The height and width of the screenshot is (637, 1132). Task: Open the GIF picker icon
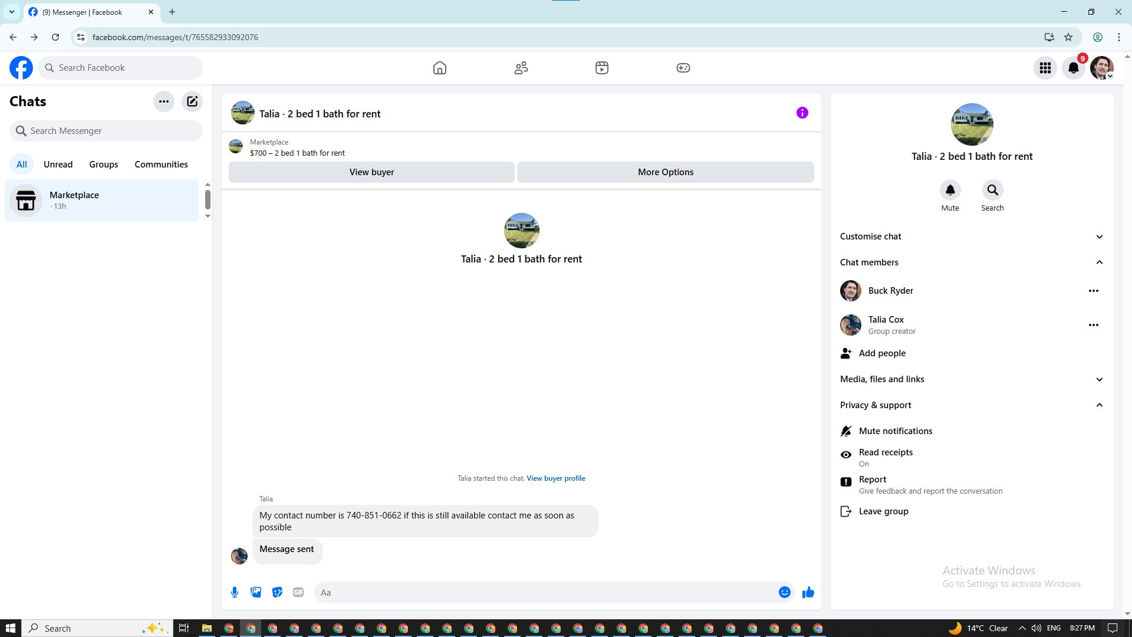coord(298,592)
